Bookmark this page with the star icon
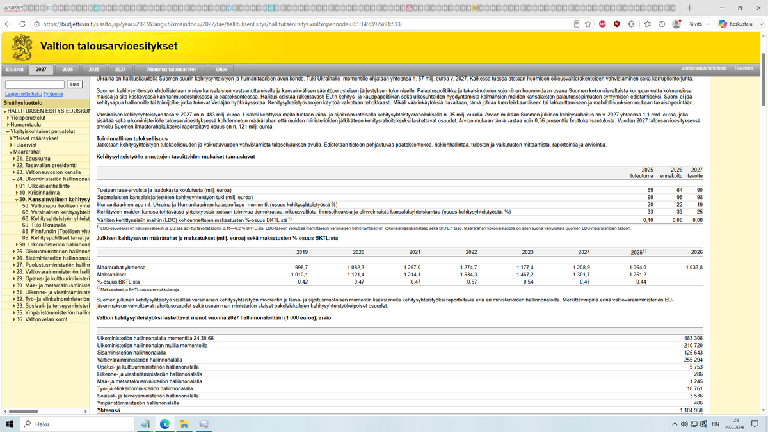This screenshot has height=432, width=768. pos(588,24)
